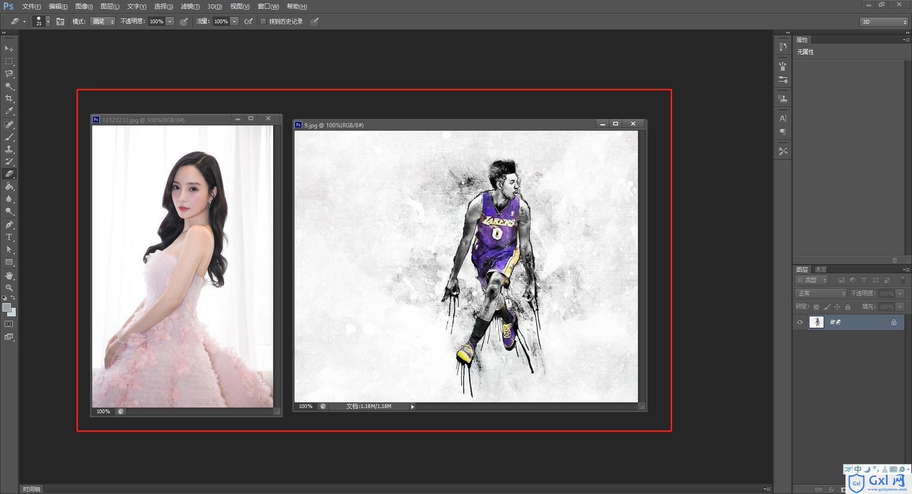Select the Pen tool
The image size is (912, 494).
[x=9, y=225]
